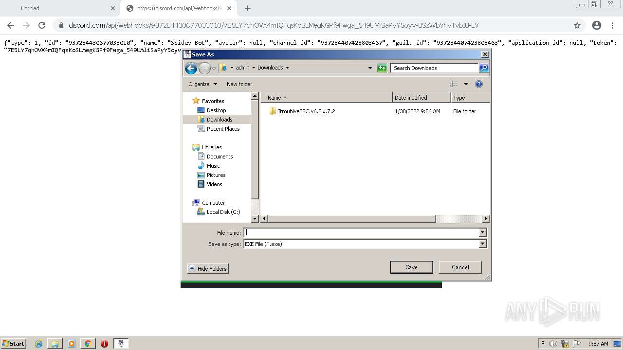
Task: Open the Pictures library
Action: point(216,175)
